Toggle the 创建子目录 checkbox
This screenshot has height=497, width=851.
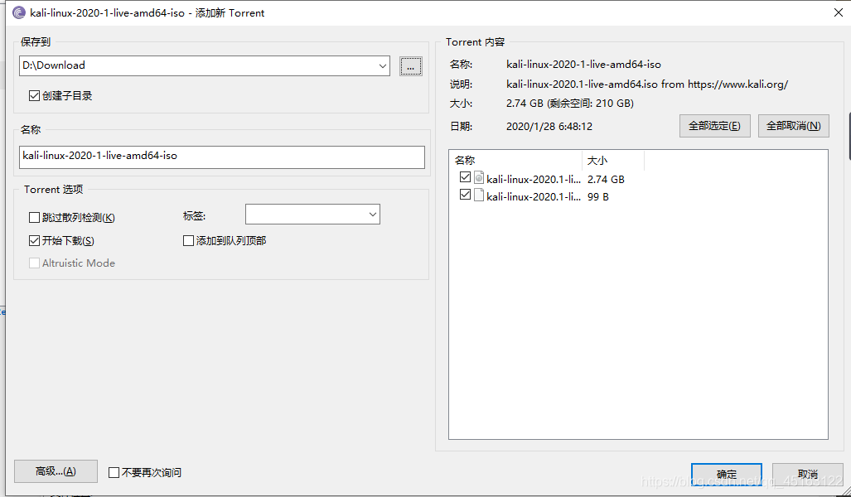click(34, 96)
